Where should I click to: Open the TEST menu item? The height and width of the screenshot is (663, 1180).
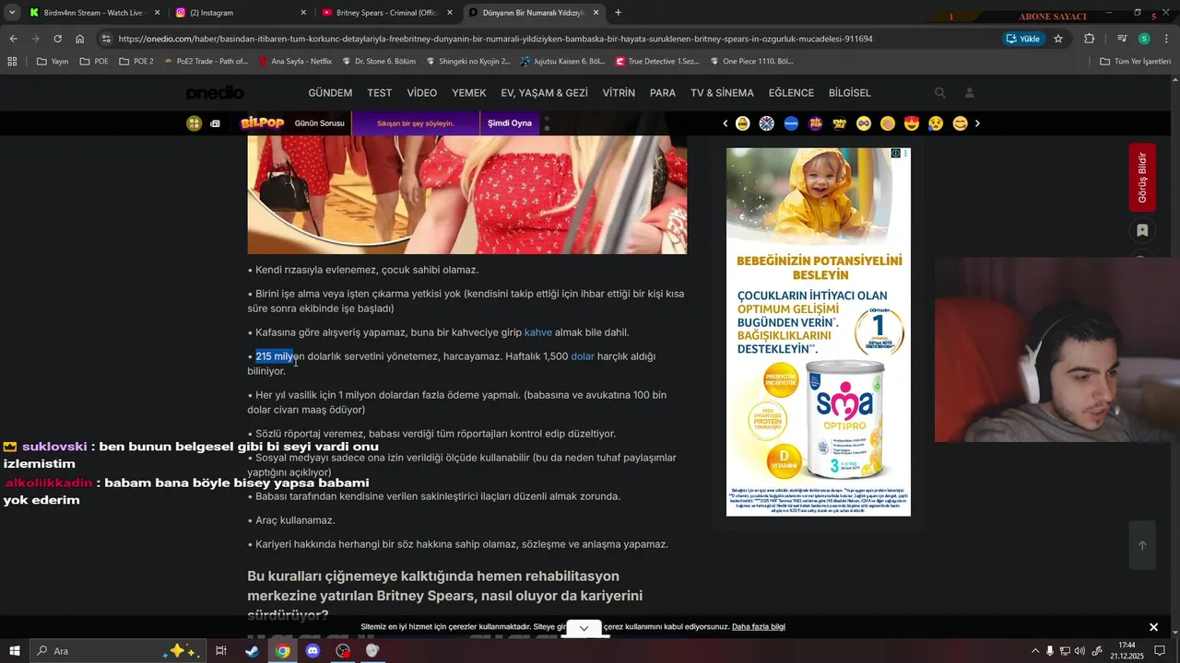coord(380,93)
